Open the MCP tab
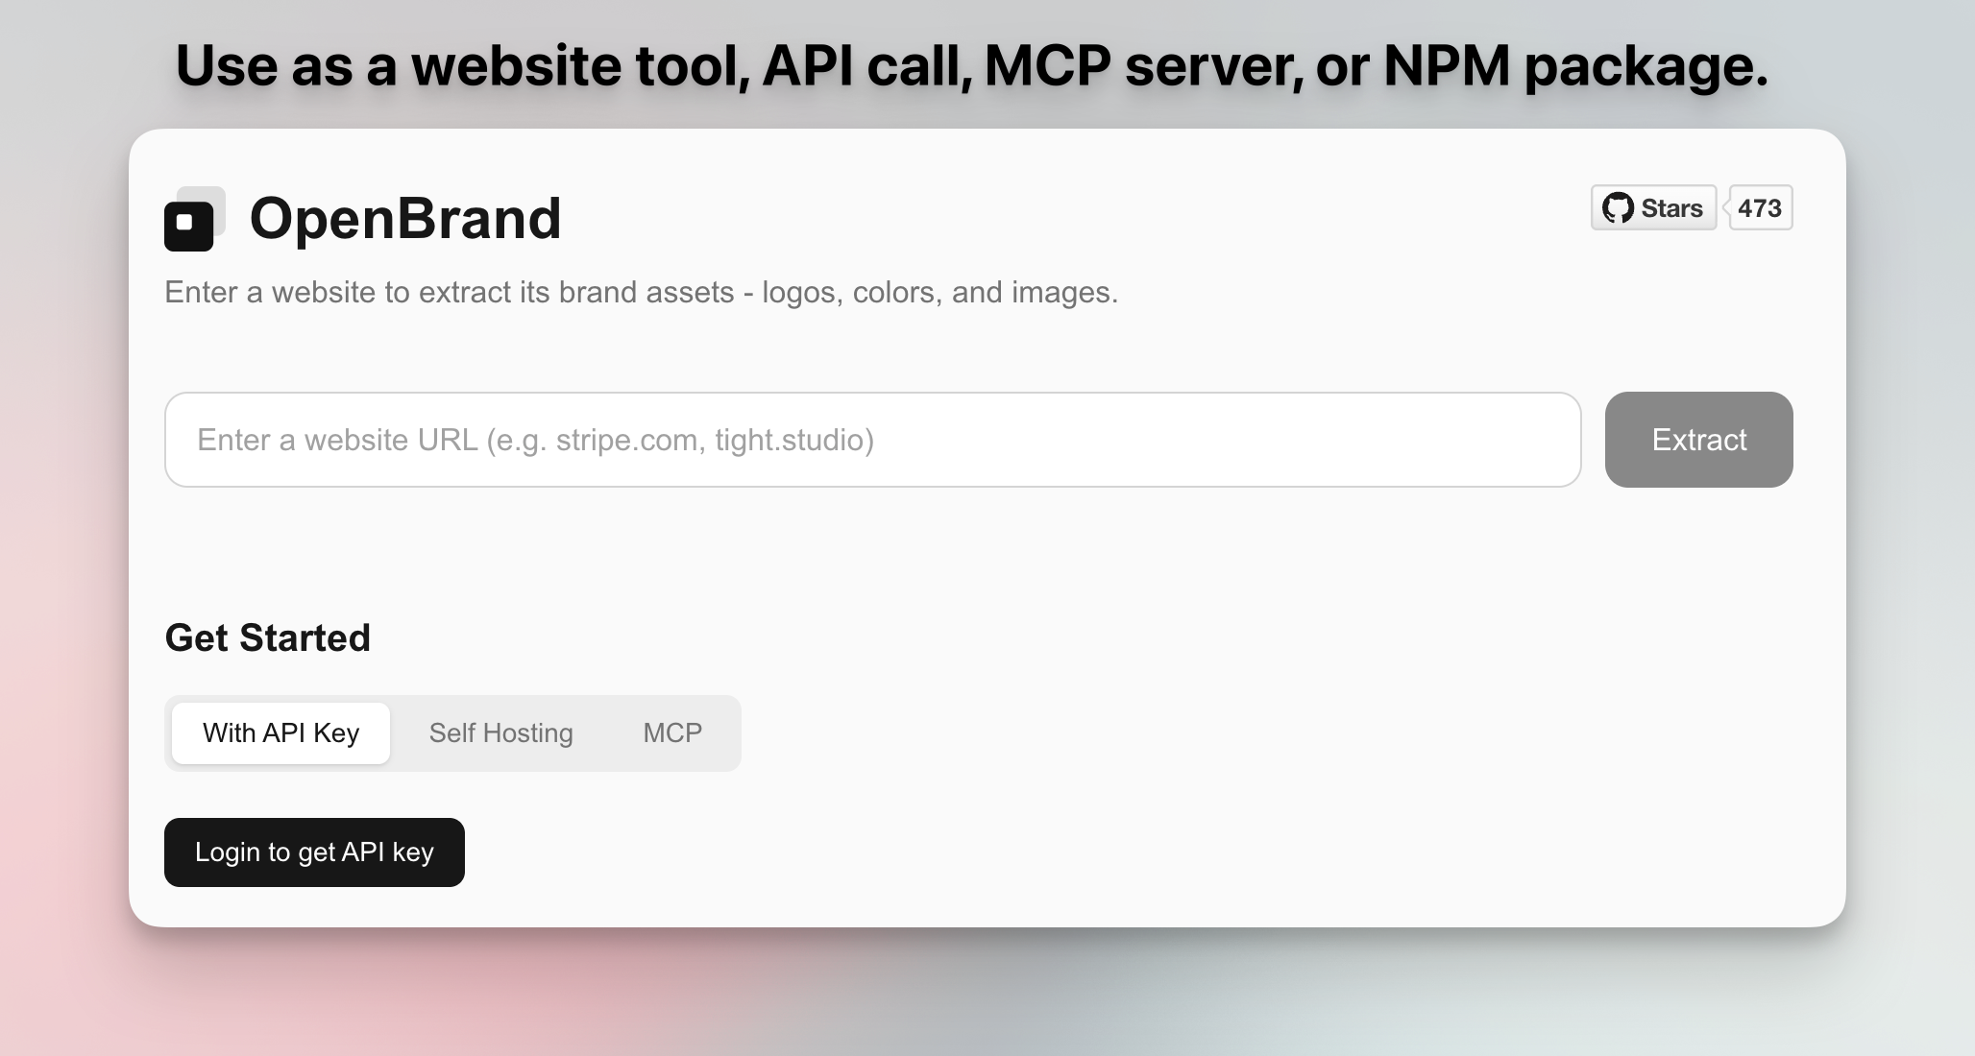 672,733
